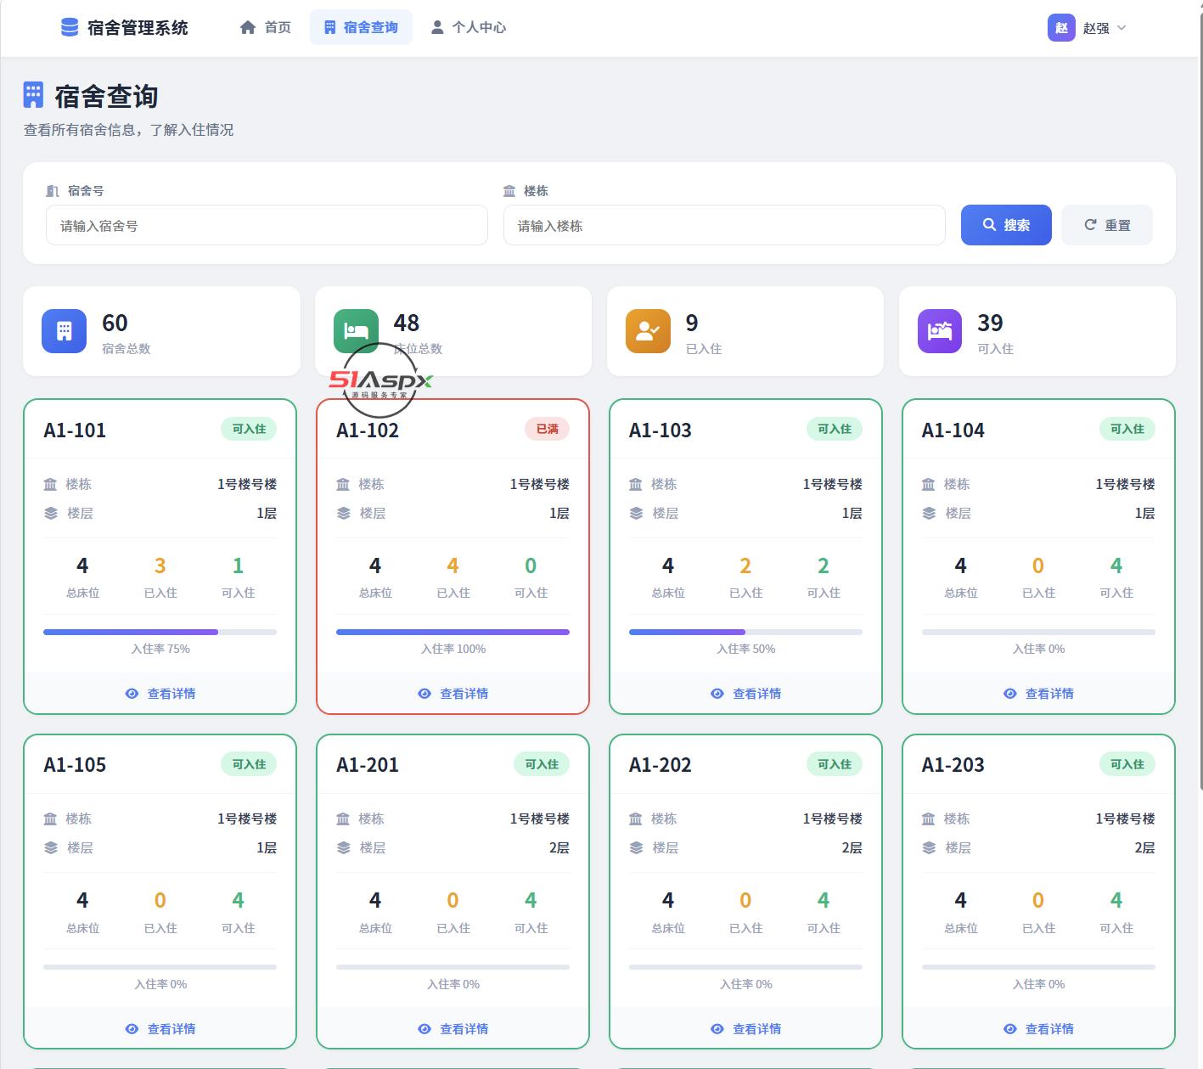This screenshot has height=1069, width=1203.
Task: Click the 可入住 badge on card A1-103
Action: coord(835,429)
